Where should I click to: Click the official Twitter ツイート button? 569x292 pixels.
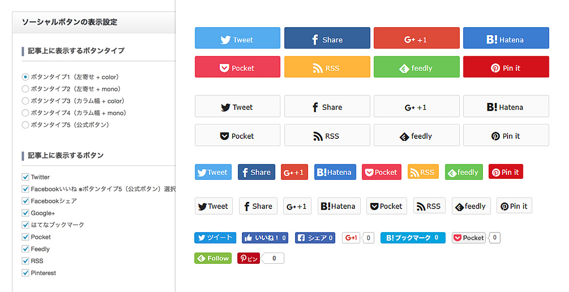click(215, 238)
